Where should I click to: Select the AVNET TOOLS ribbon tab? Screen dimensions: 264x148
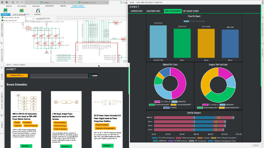pyautogui.click(x=78, y=6)
